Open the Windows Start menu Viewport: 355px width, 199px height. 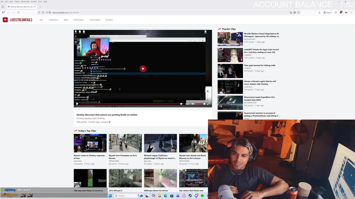pyautogui.click(x=110, y=196)
